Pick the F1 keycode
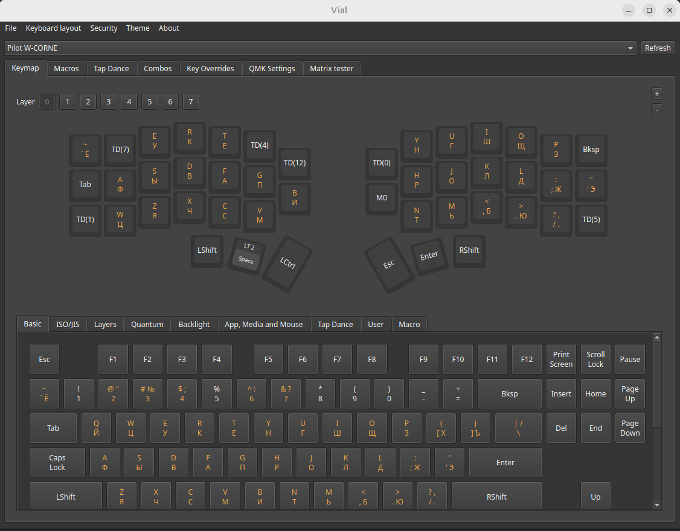The height and width of the screenshot is (531, 680). click(x=113, y=360)
